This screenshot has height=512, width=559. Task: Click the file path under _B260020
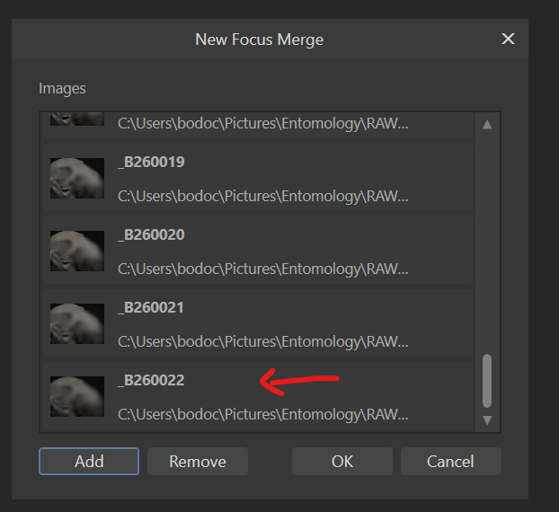263,269
